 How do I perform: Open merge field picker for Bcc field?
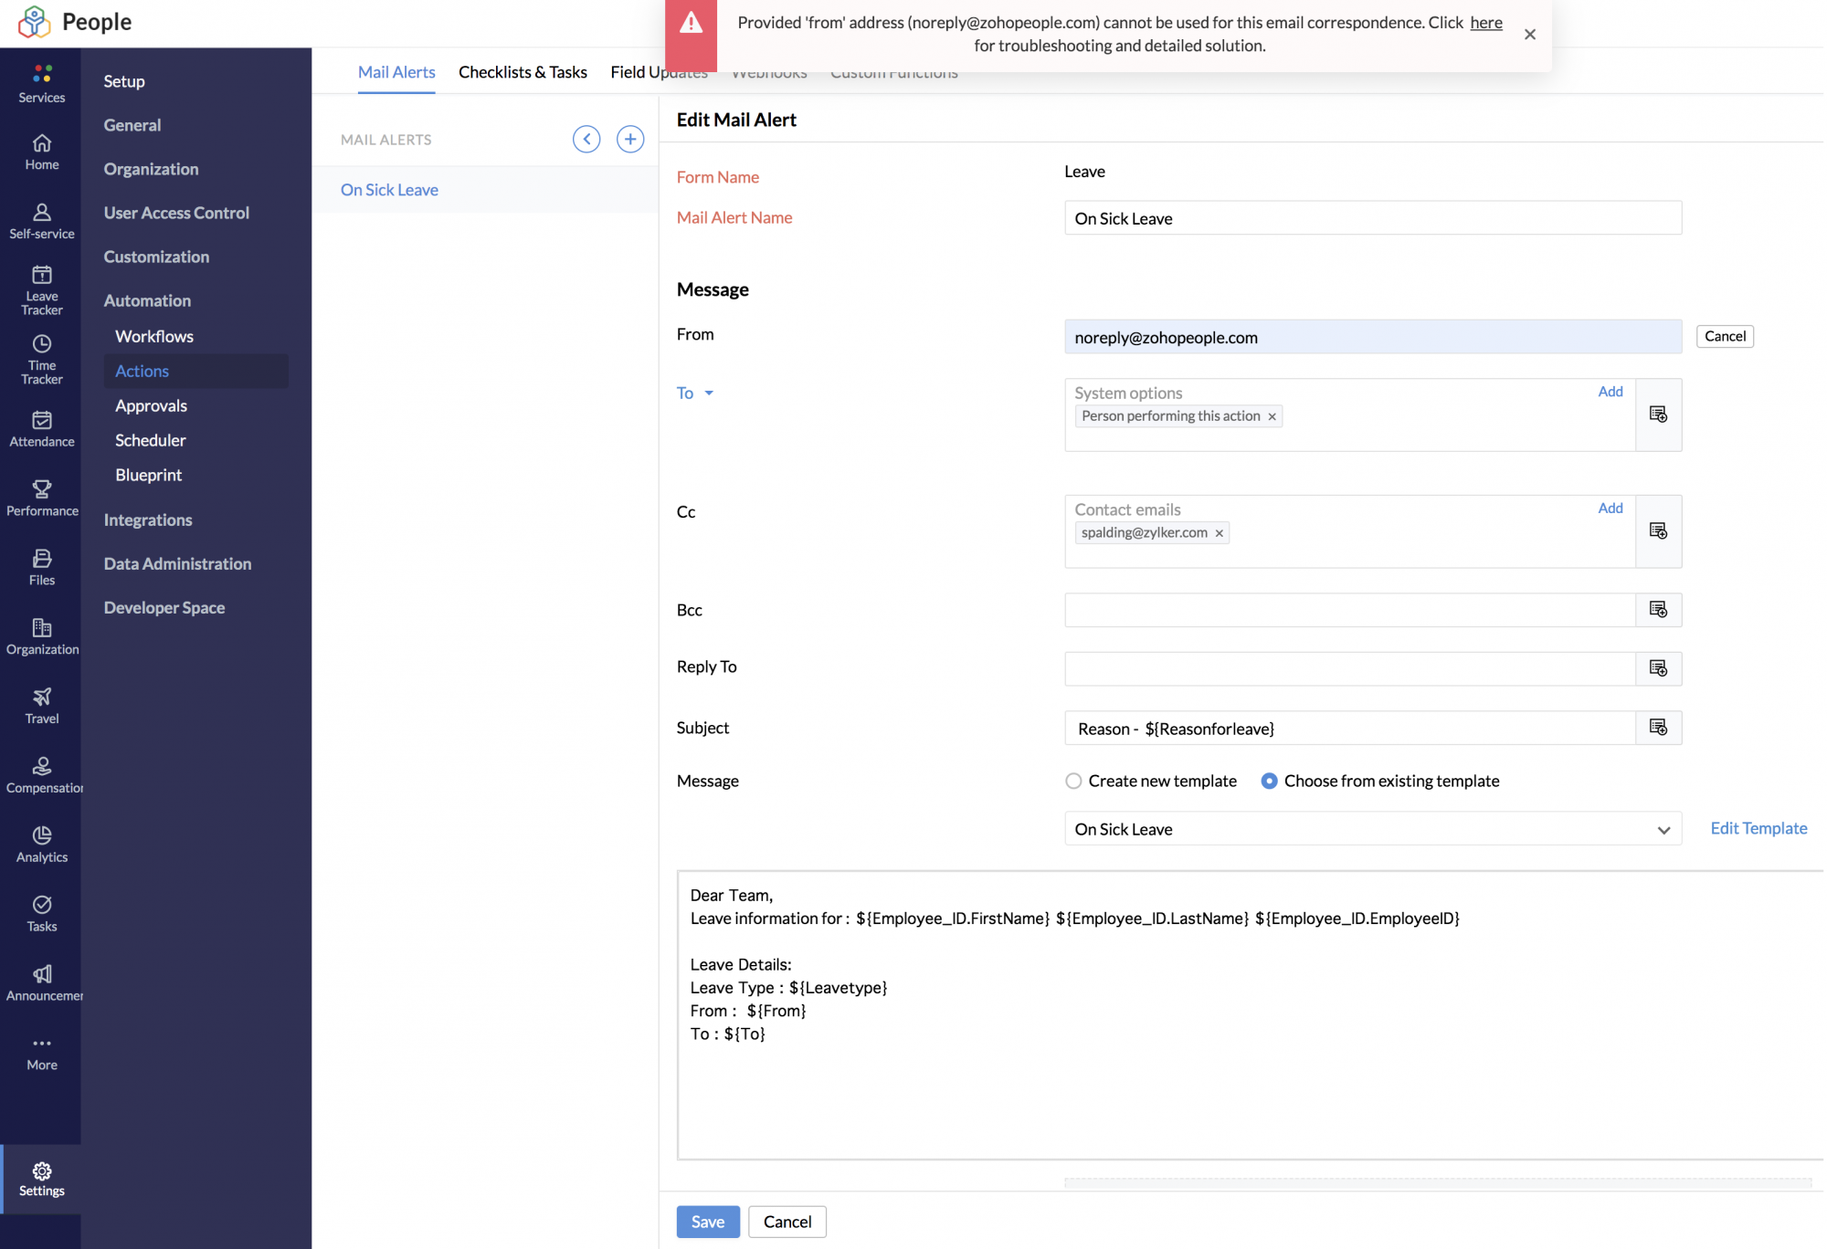tap(1658, 610)
